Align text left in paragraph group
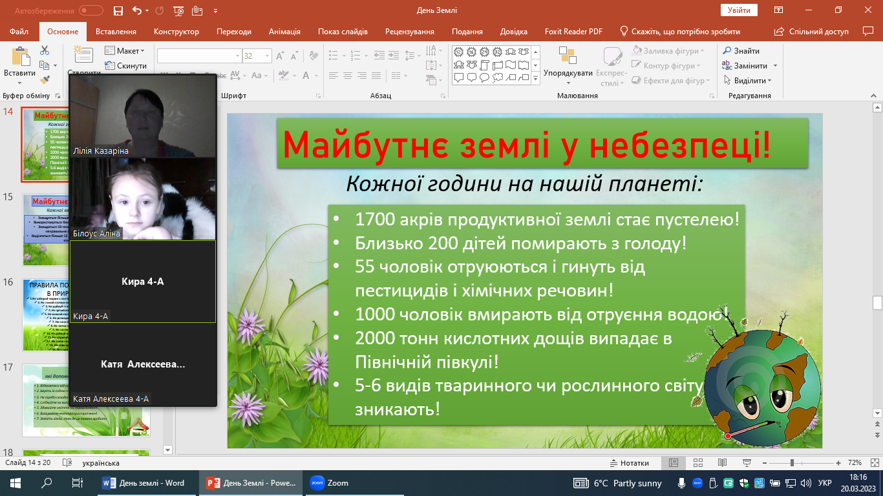This screenshot has height=496, width=883. [333, 75]
